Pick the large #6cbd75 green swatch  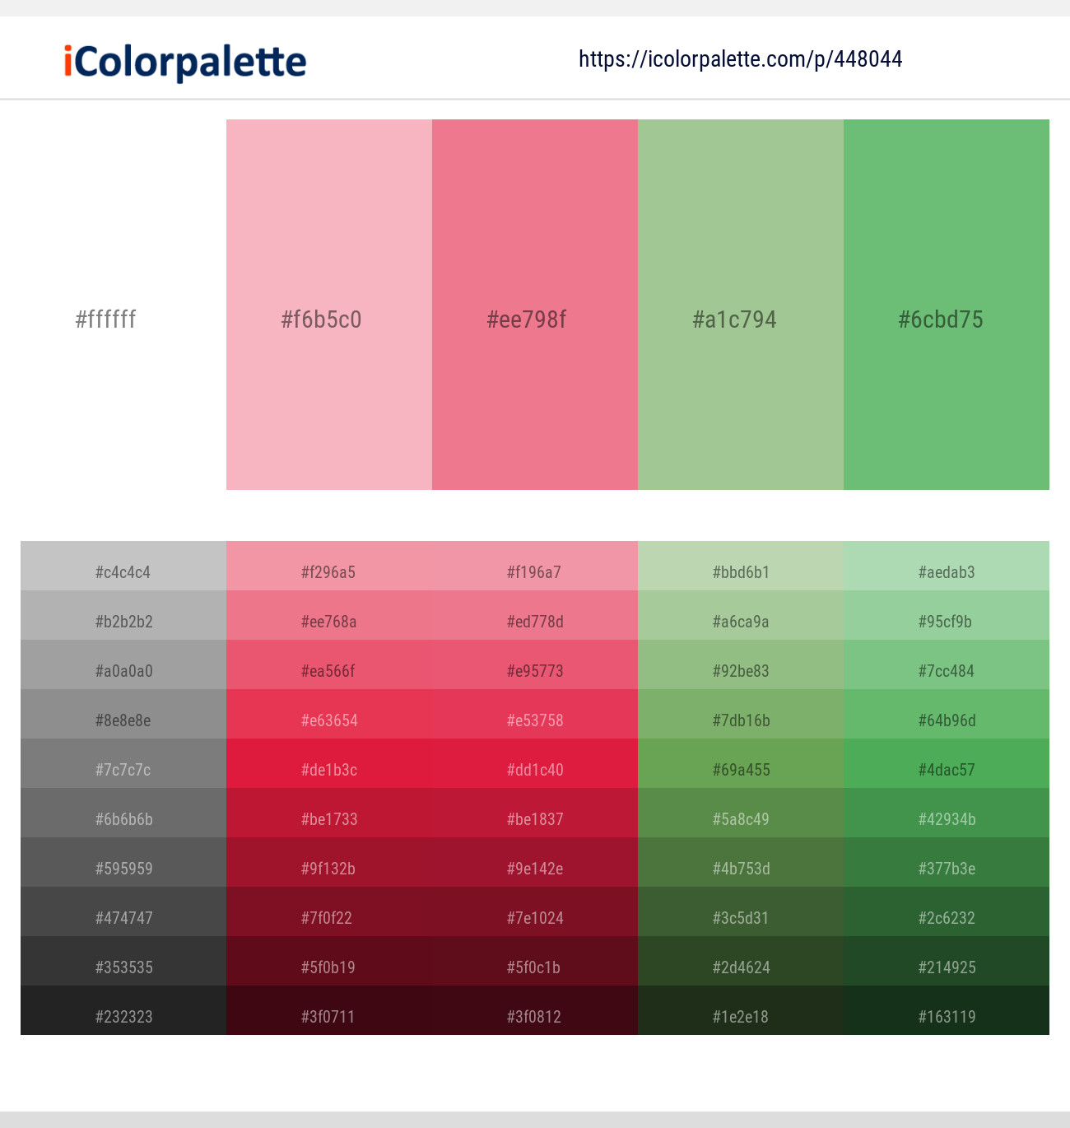click(x=947, y=305)
